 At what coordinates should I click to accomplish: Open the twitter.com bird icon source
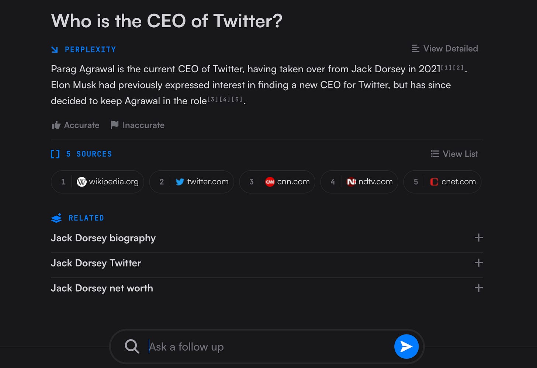pyautogui.click(x=180, y=182)
